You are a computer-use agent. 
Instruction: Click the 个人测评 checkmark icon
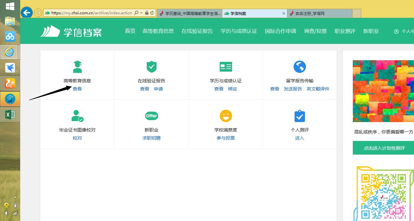coord(299,116)
